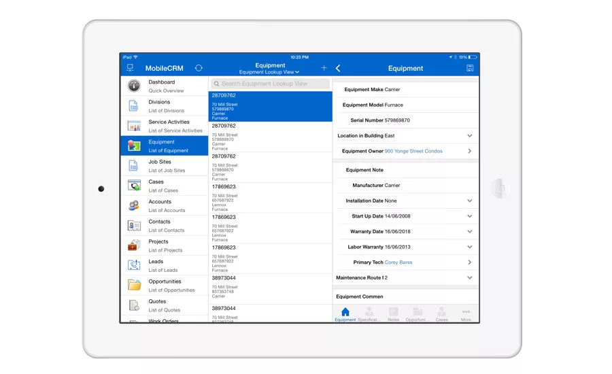Switch to the Opportunities bottom tab
The width and height of the screenshot is (612, 374).
(418, 314)
